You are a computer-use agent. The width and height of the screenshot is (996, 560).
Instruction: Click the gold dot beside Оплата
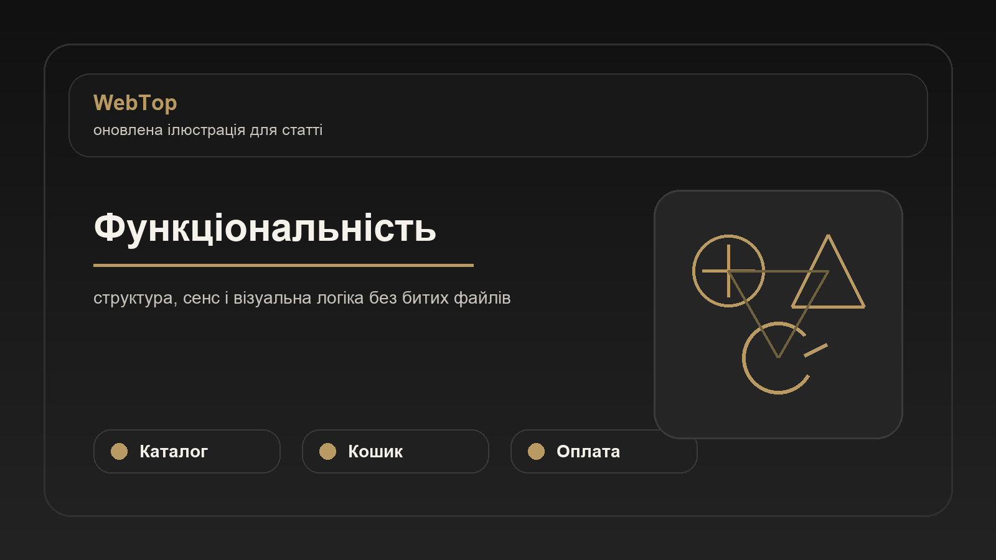(536, 451)
